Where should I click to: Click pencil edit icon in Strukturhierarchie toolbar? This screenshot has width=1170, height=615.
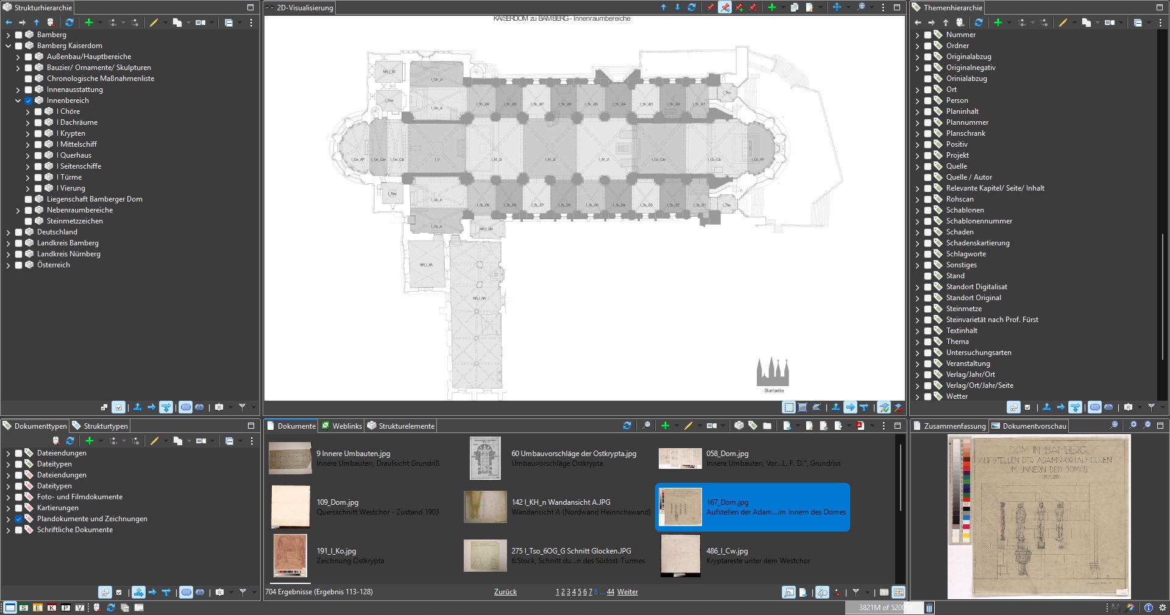click(154, 23)
